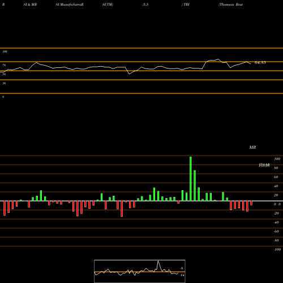Screen dimensions: 283x283
Task: Click the MR axis label 60
Action: 276,177
